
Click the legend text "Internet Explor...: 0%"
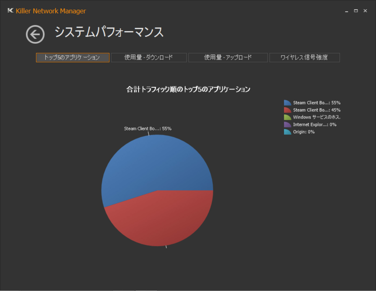315,124
